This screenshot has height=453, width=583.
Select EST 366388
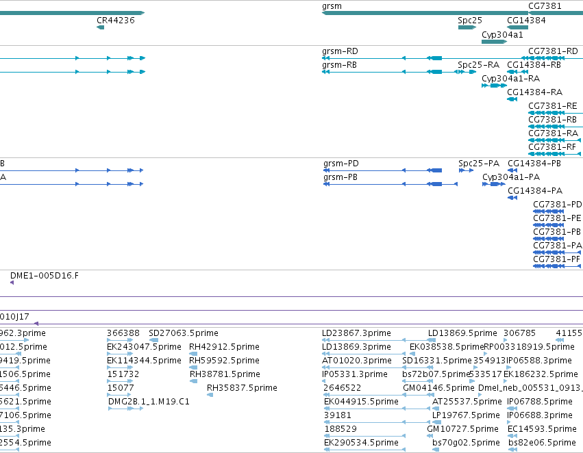[x=120, y=340]
